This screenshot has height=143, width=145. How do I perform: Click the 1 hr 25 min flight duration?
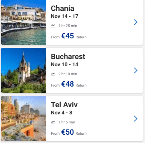coord(68,26)
